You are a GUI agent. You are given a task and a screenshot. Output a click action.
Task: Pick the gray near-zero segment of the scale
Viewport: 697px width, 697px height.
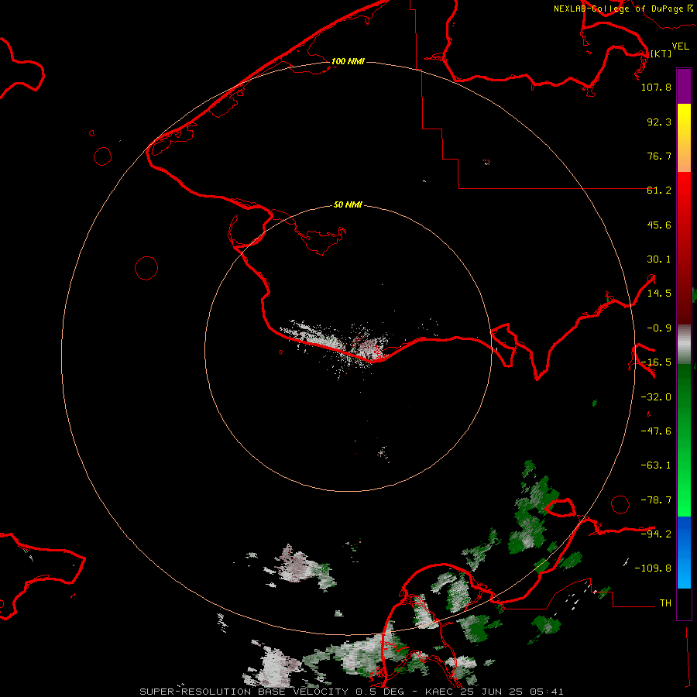tap(684, 345)
